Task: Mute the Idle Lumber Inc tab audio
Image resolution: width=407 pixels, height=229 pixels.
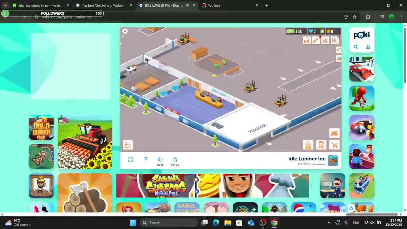Action: click(x=188, y=5)
